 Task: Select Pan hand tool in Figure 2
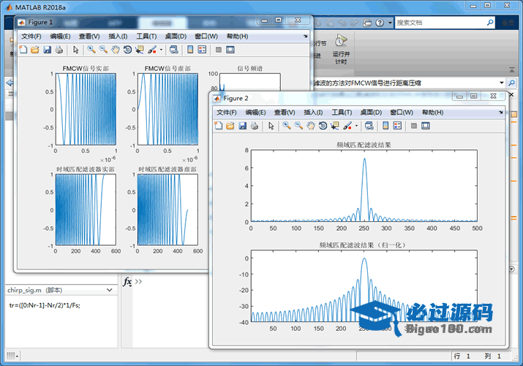point(311,126)
